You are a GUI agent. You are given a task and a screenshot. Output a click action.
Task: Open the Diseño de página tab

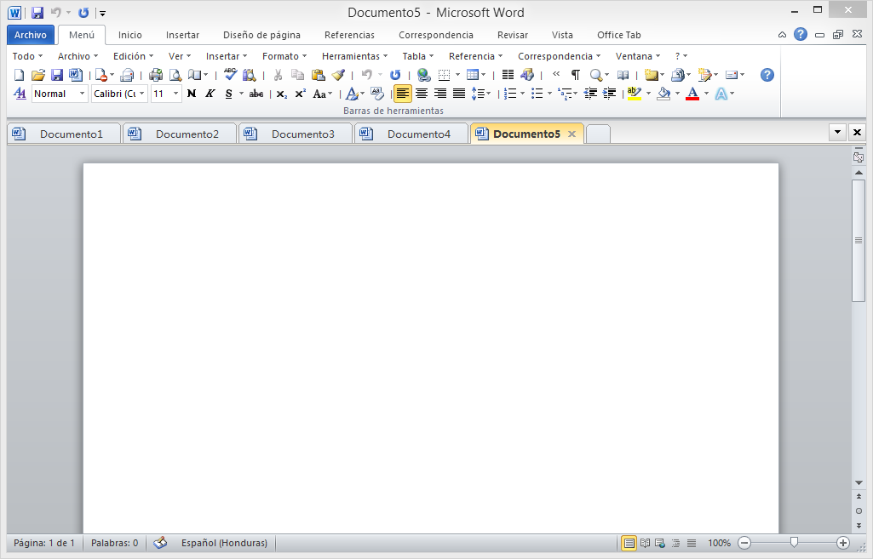coord(261,35)
